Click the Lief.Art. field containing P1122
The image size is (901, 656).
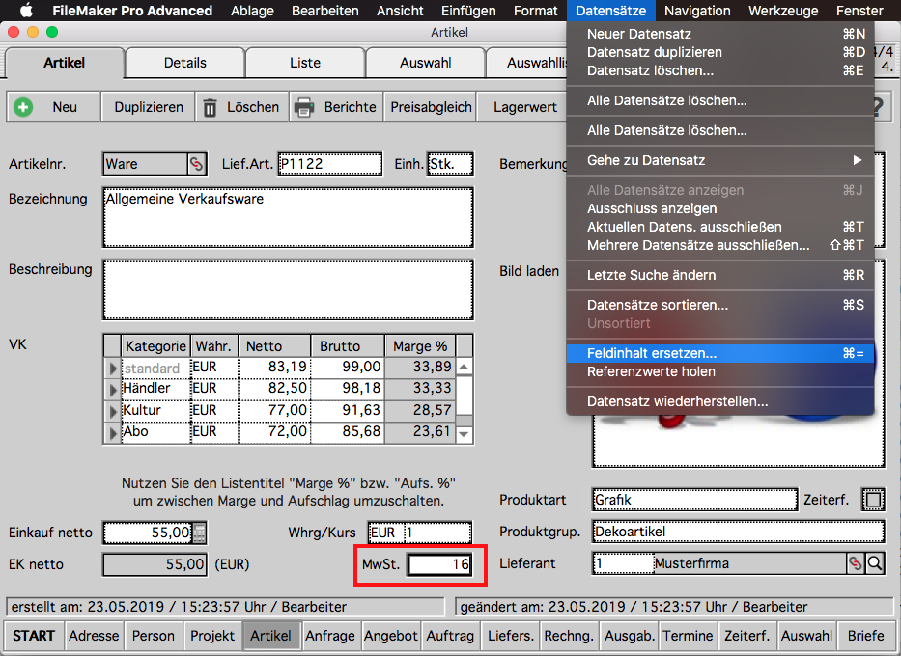[330, 164]
